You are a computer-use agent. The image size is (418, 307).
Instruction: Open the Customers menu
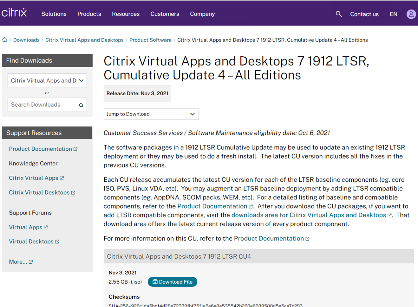pos(165,14)
